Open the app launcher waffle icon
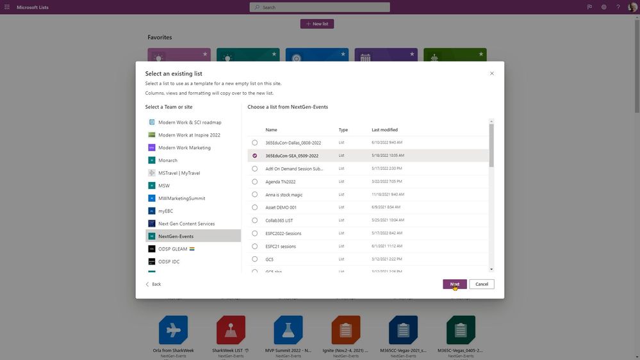Viewport: 640px width, 360px height. coord(7,7)
